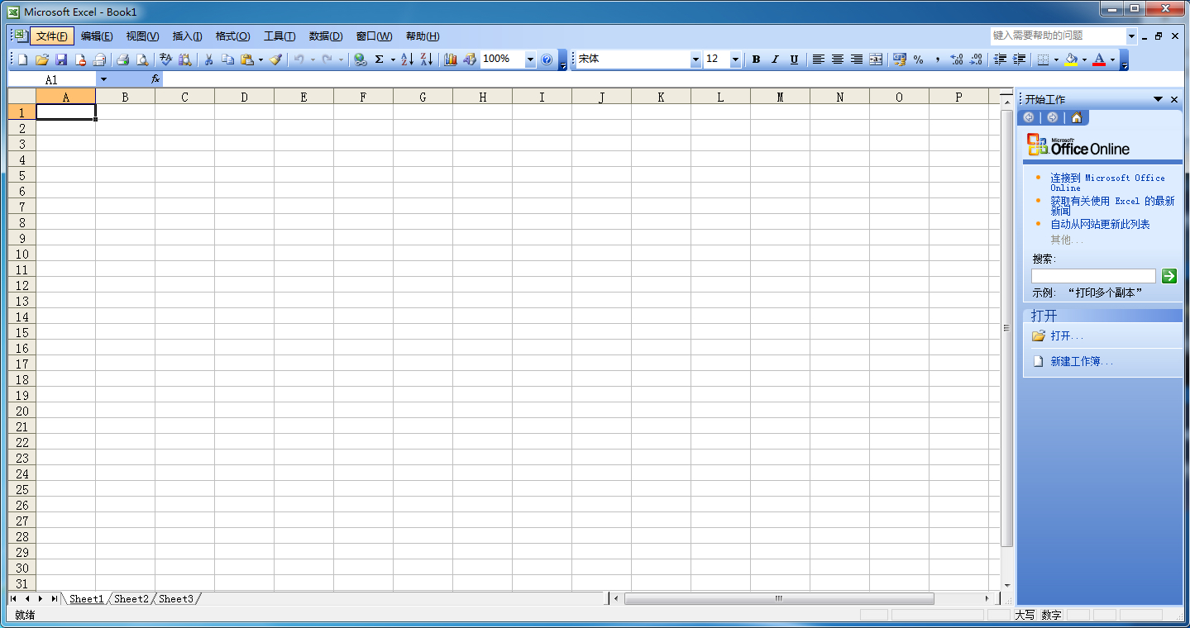Start search with green arrow button
This screenshot has height=628, width=1190.
click(x=1168, y=276)
